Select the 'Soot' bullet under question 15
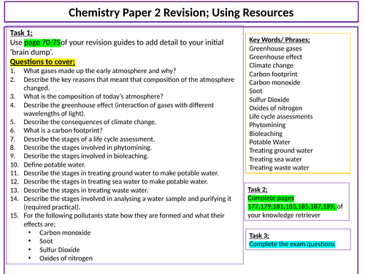The width and height of the screenshot is (365, 274). pyautogui.click(x=46, y=241)
